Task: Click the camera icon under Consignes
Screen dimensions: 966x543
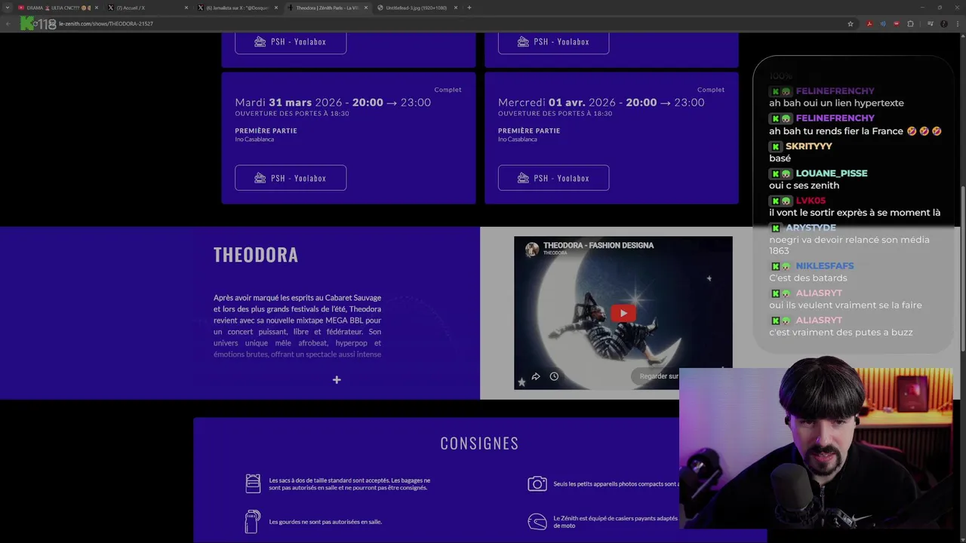Action: 537,483
